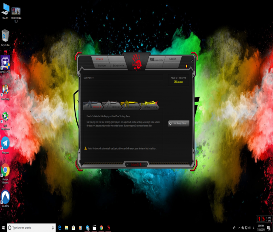The height and width of the screenshot is (232, 273).
Task: Click the 'Click to copy' mouse ID link
Action: [x=178, y=81]
